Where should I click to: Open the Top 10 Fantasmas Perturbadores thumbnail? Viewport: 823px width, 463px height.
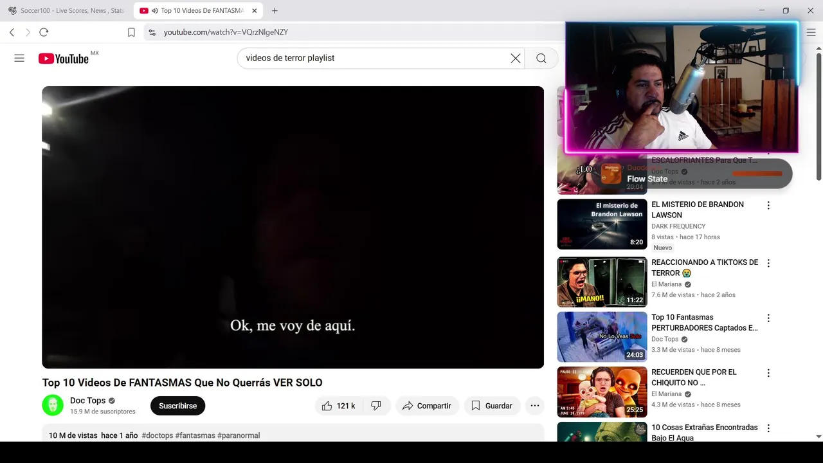coord(602,337)
